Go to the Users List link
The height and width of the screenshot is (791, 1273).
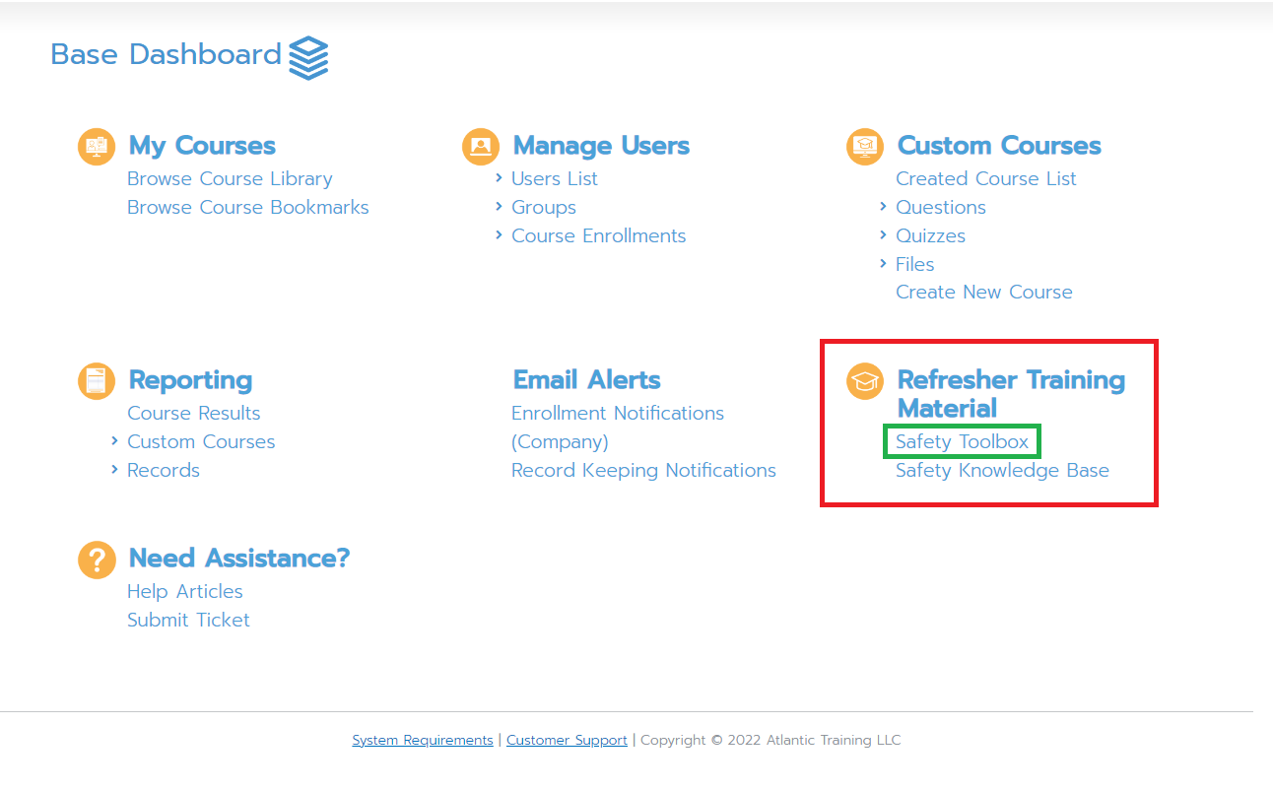click(x=555, y=178)
